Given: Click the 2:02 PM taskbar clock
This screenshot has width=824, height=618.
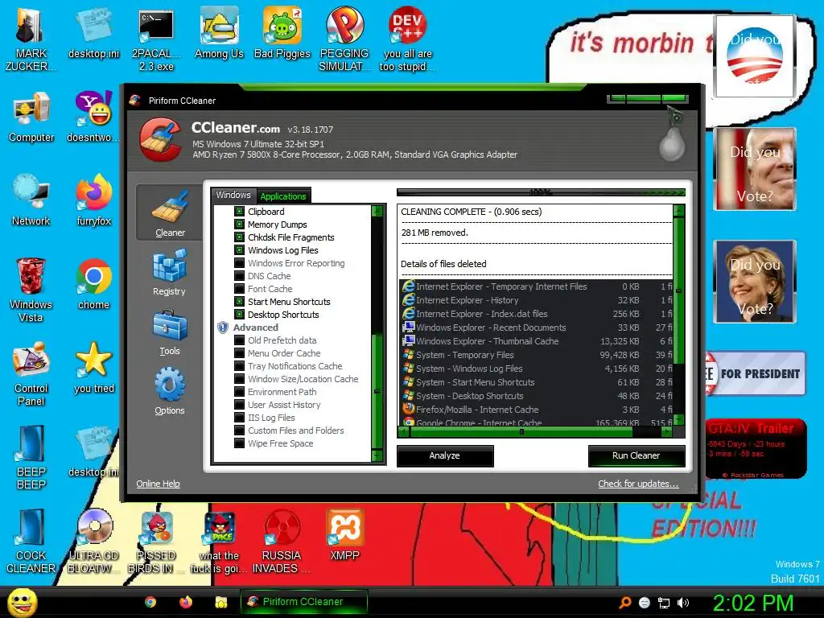Looking at the screenshot, I should pos(753,603).
